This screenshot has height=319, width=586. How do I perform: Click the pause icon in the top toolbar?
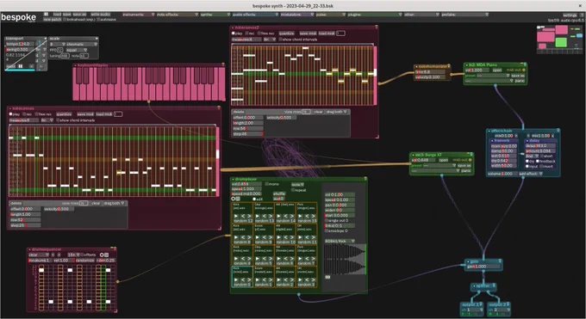click(47, 14)
